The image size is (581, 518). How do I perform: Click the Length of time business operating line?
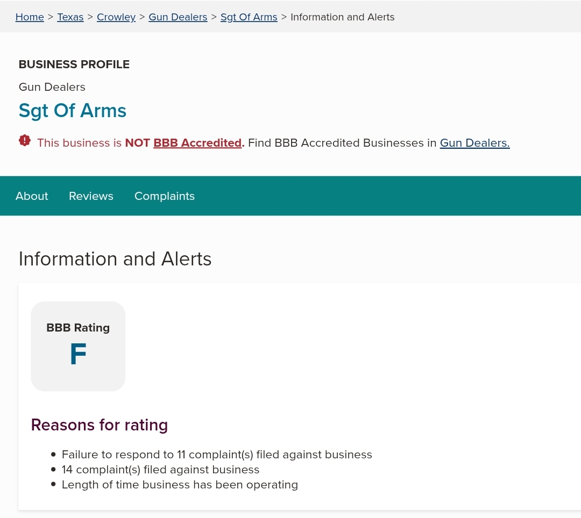tap(180, 485)
